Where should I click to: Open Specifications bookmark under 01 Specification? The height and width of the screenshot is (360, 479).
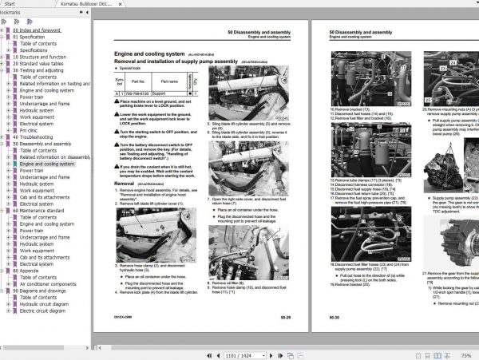34,50
